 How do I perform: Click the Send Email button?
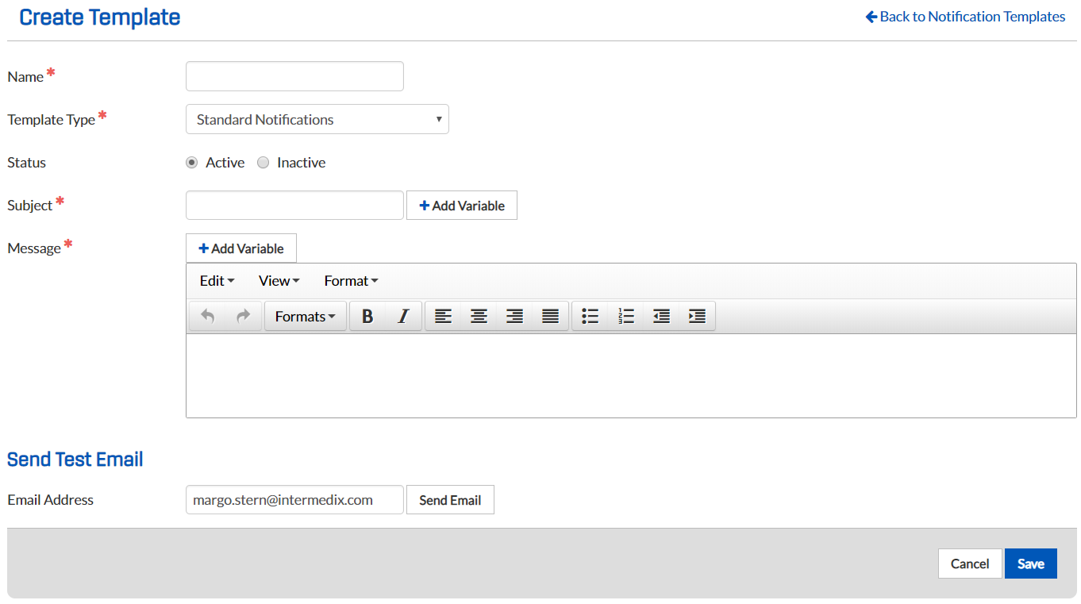(x=450, y=500)
